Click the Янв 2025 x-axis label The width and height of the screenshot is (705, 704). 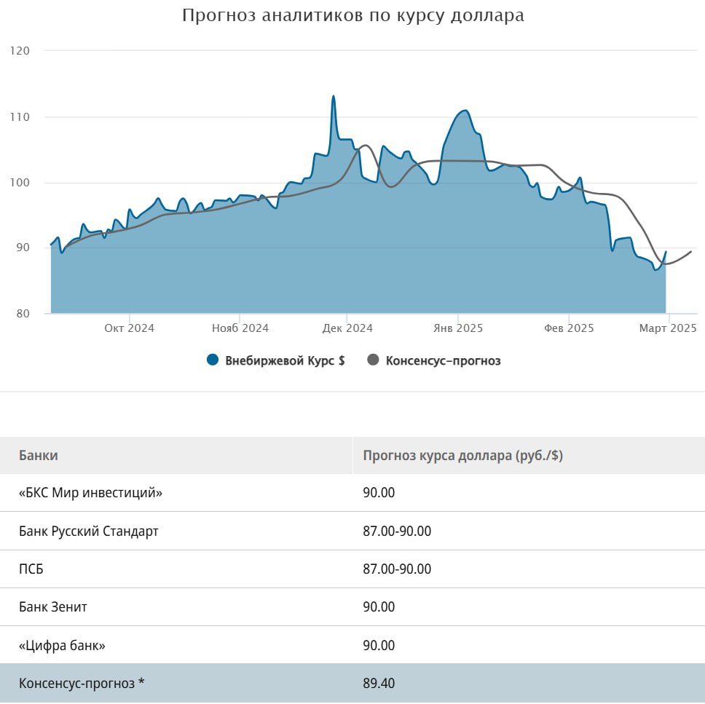click(458, 328)
